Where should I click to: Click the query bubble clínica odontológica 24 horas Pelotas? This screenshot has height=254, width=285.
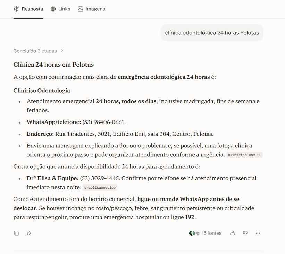point(212,33)
